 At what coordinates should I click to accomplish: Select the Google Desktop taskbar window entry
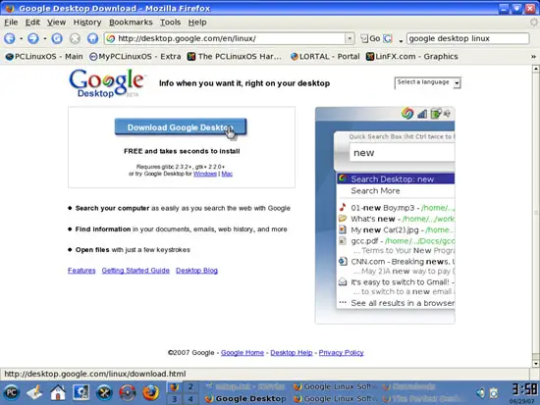[x=245, y=399]
